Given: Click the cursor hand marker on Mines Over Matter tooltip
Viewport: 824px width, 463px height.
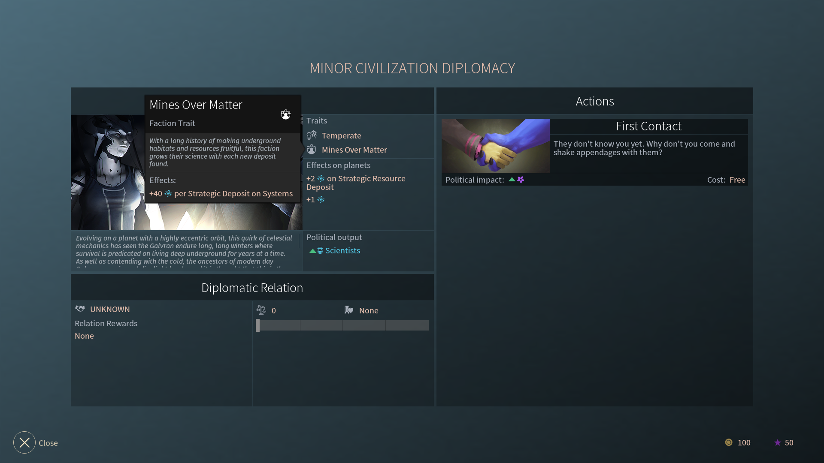Looking at the screenshot, I should (x=285, y=114).
